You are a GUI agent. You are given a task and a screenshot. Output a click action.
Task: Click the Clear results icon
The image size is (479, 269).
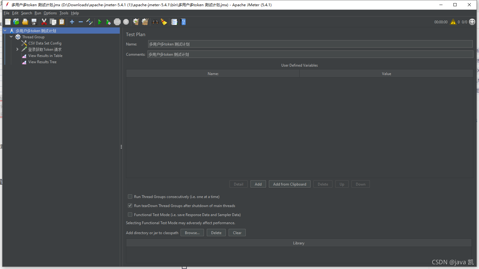pyautogui.click(x=136, y=22)
